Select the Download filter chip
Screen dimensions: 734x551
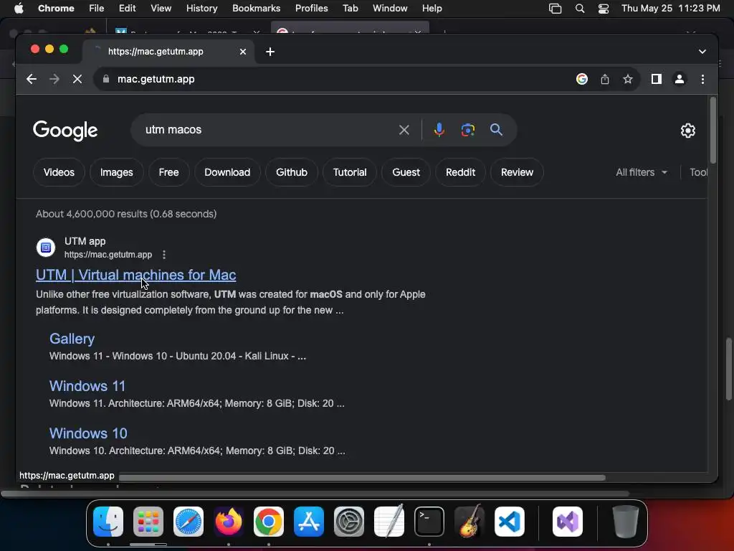227,172
